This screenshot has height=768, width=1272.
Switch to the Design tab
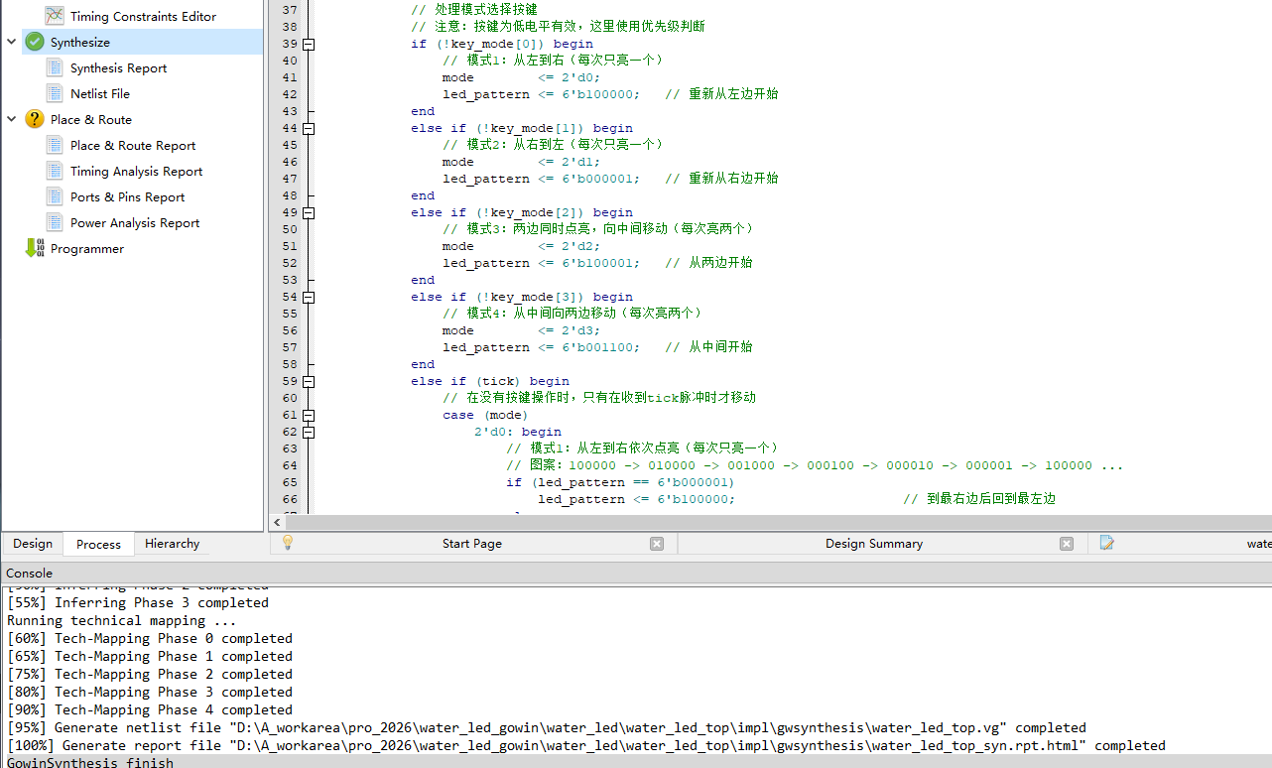33,544
